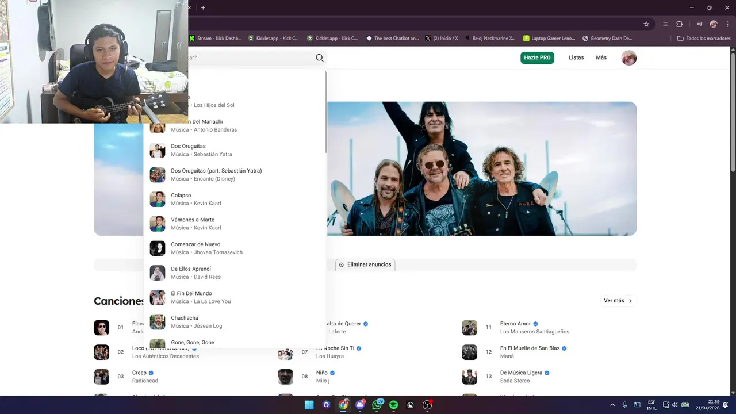Open Discord from the taskbar

click(x=360, y=405)
